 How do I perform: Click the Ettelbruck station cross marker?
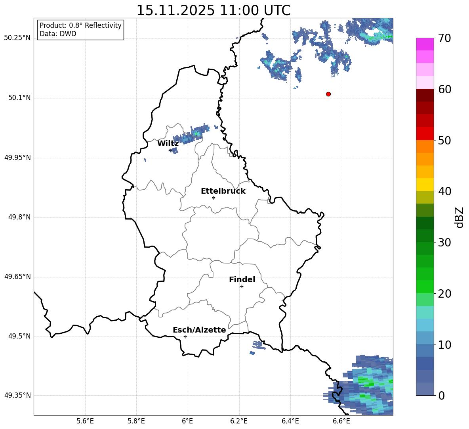pyautogui.click(x=214, y=198)
